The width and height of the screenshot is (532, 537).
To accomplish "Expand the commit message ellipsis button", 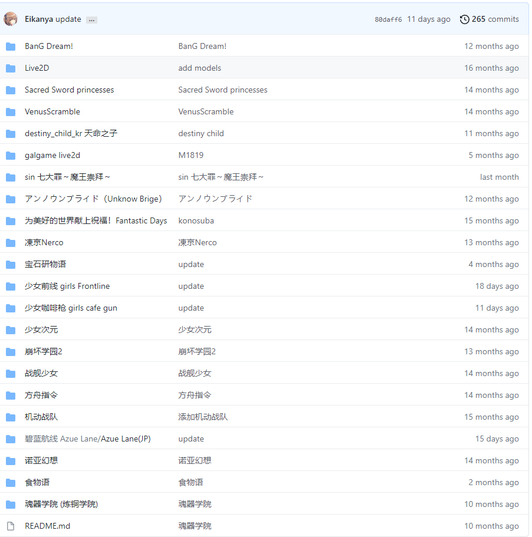I will 91,19.
